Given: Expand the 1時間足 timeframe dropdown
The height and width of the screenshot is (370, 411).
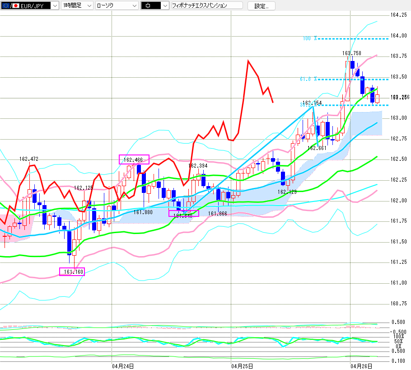Looking at the screenshot, I should click(89, 5).
